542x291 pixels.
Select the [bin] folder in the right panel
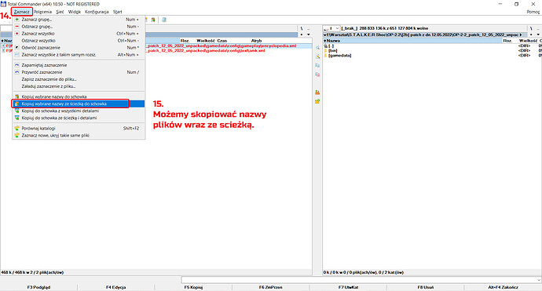(332, 50)
